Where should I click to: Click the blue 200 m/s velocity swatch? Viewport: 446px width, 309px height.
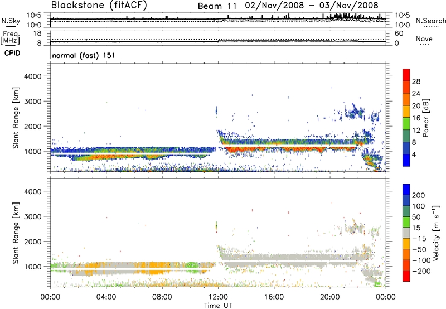click(406, 190)
